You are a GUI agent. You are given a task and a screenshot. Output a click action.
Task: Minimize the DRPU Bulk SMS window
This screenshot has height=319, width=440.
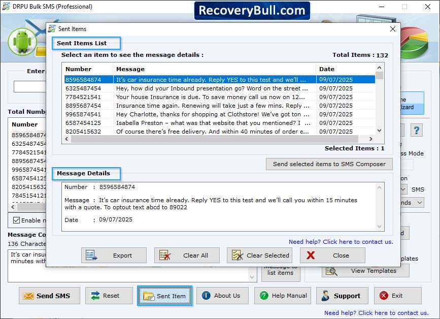382,7
